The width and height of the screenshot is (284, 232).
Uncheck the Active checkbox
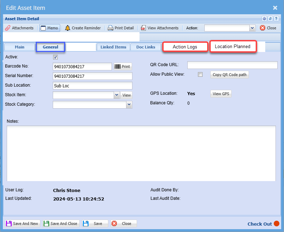(x=55, y=57)
